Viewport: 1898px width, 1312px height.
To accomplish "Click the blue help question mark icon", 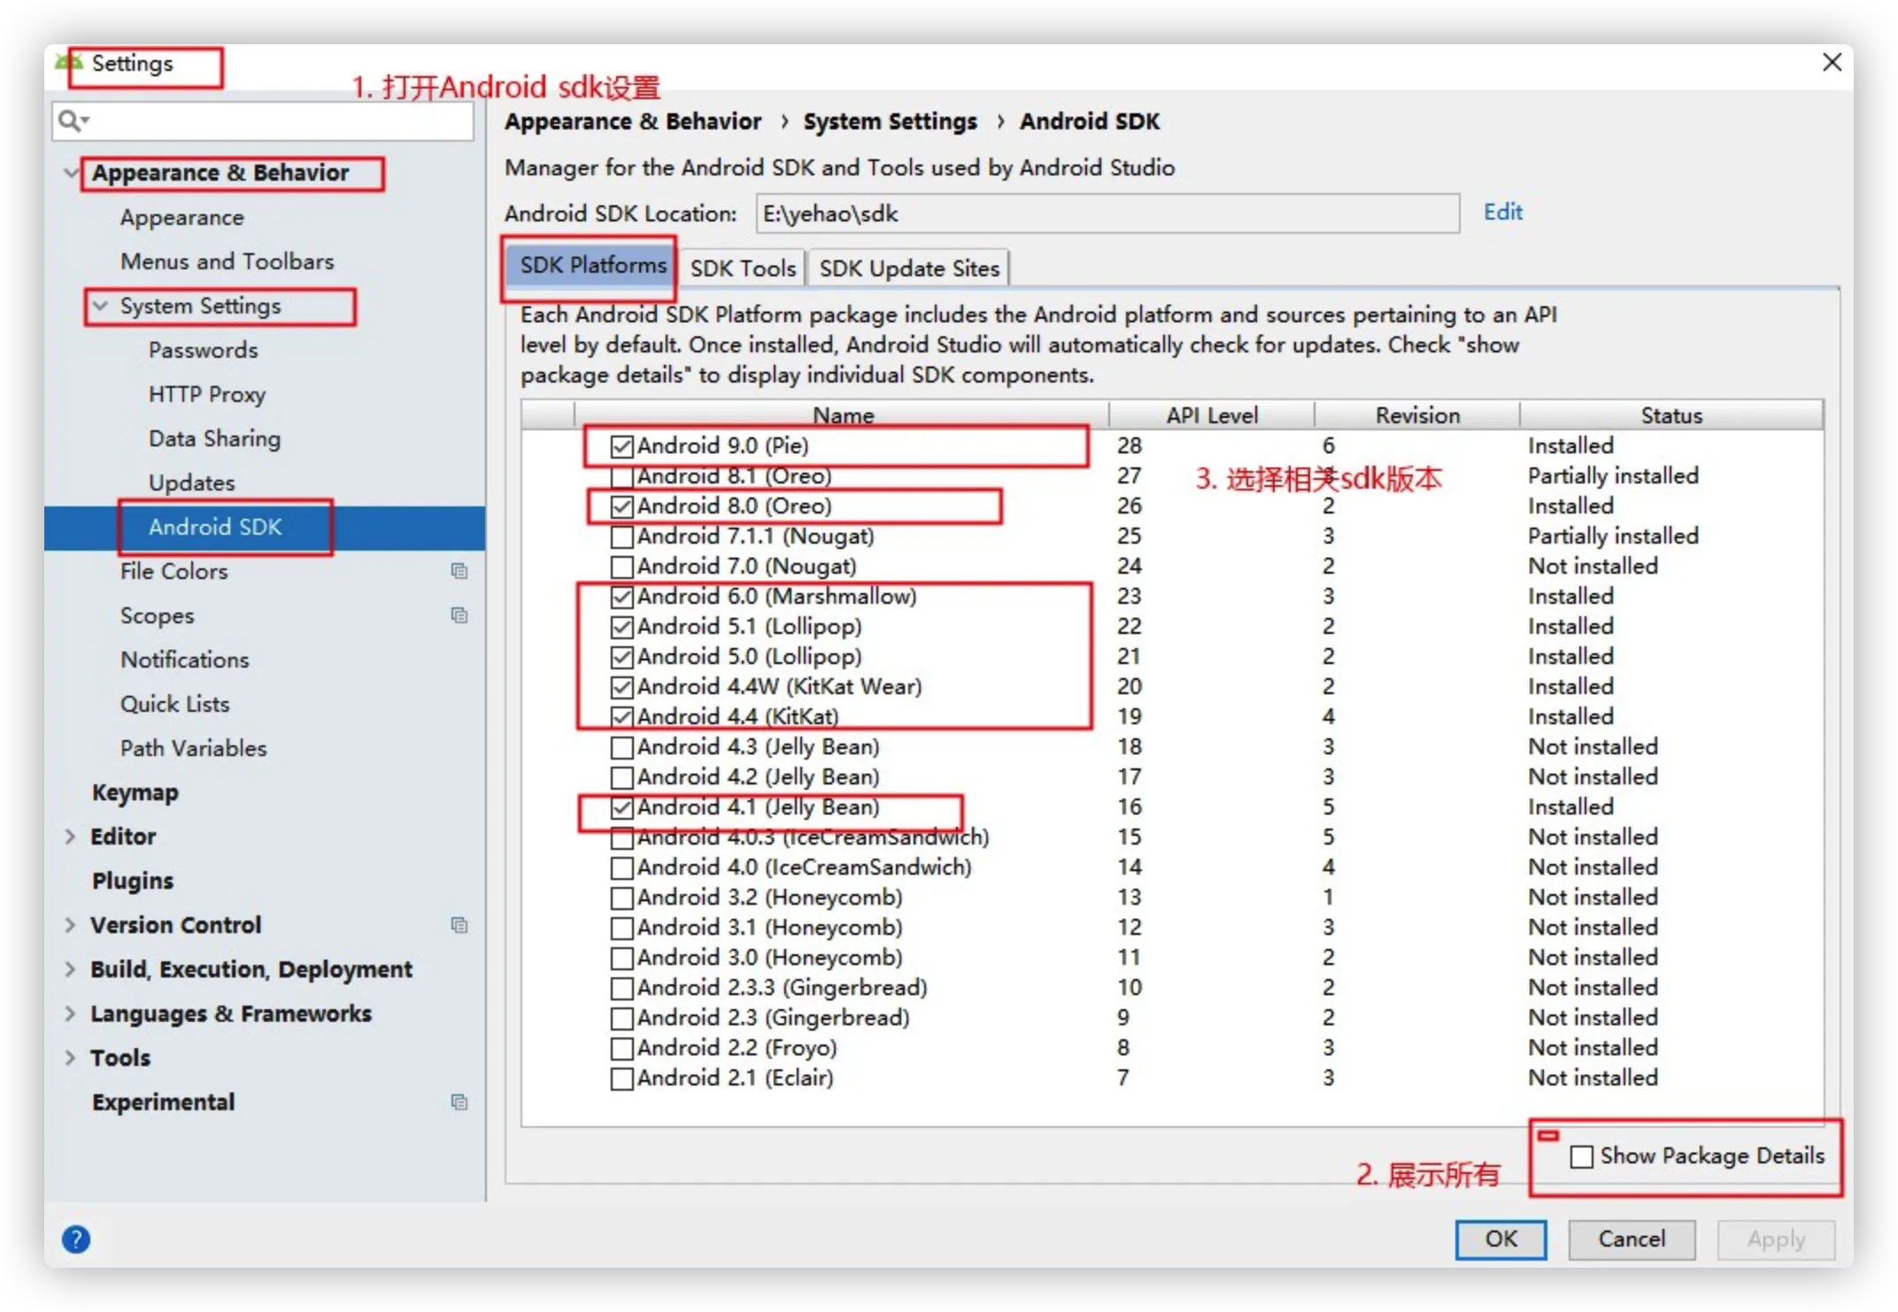I will pyautogui.click(x=76, y=1239).
